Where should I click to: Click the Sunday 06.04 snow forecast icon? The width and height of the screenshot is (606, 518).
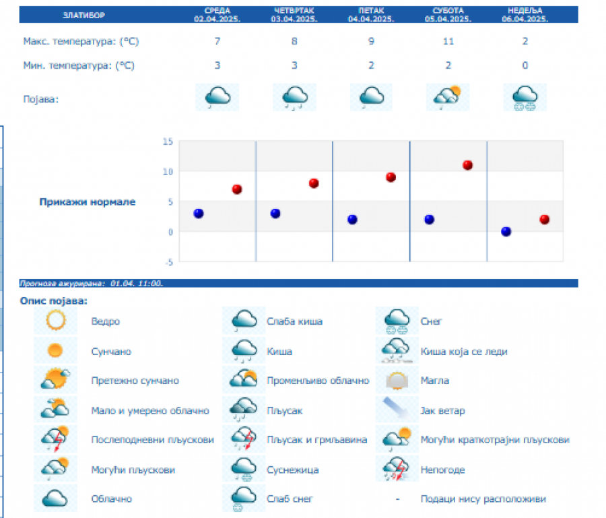coord(525,98)
